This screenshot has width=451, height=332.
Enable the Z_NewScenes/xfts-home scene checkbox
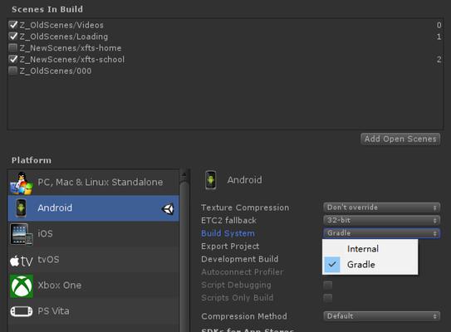(13, 47)
